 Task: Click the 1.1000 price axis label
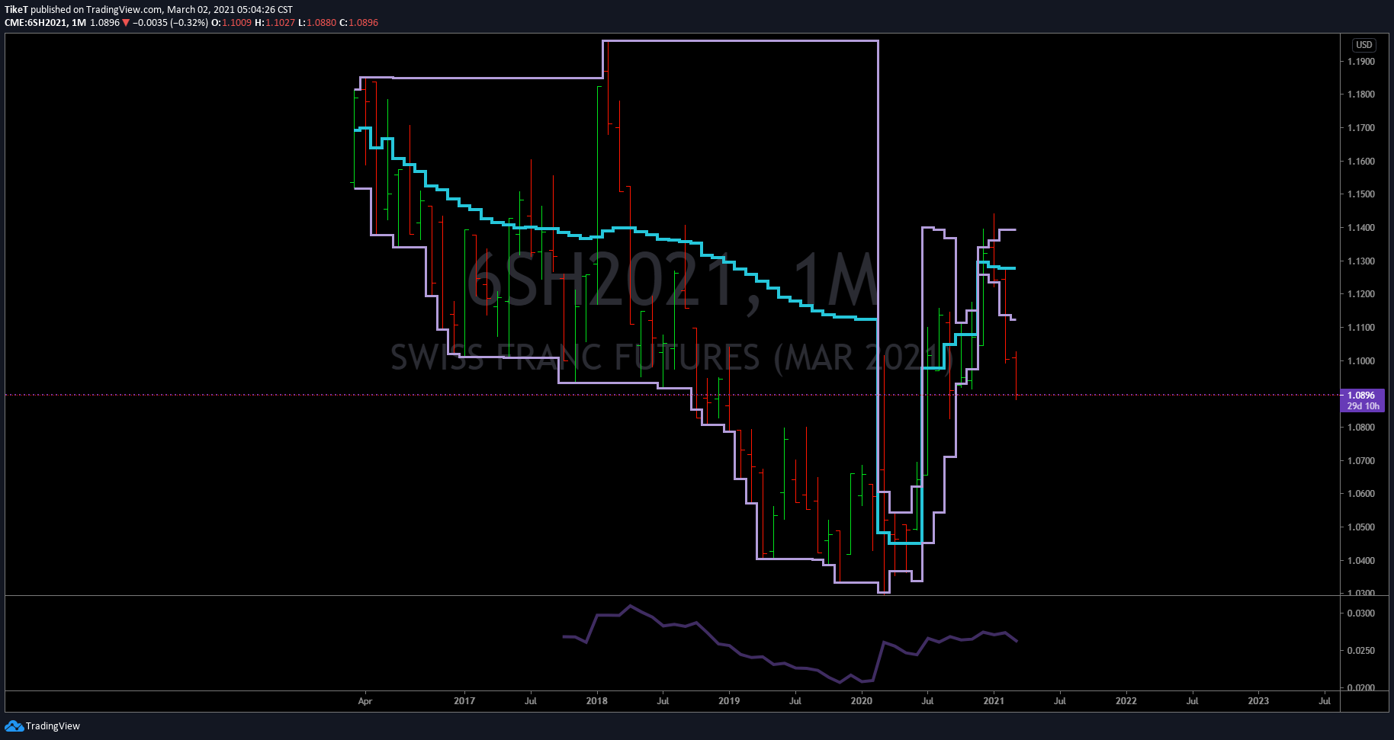pos(1361,361)
